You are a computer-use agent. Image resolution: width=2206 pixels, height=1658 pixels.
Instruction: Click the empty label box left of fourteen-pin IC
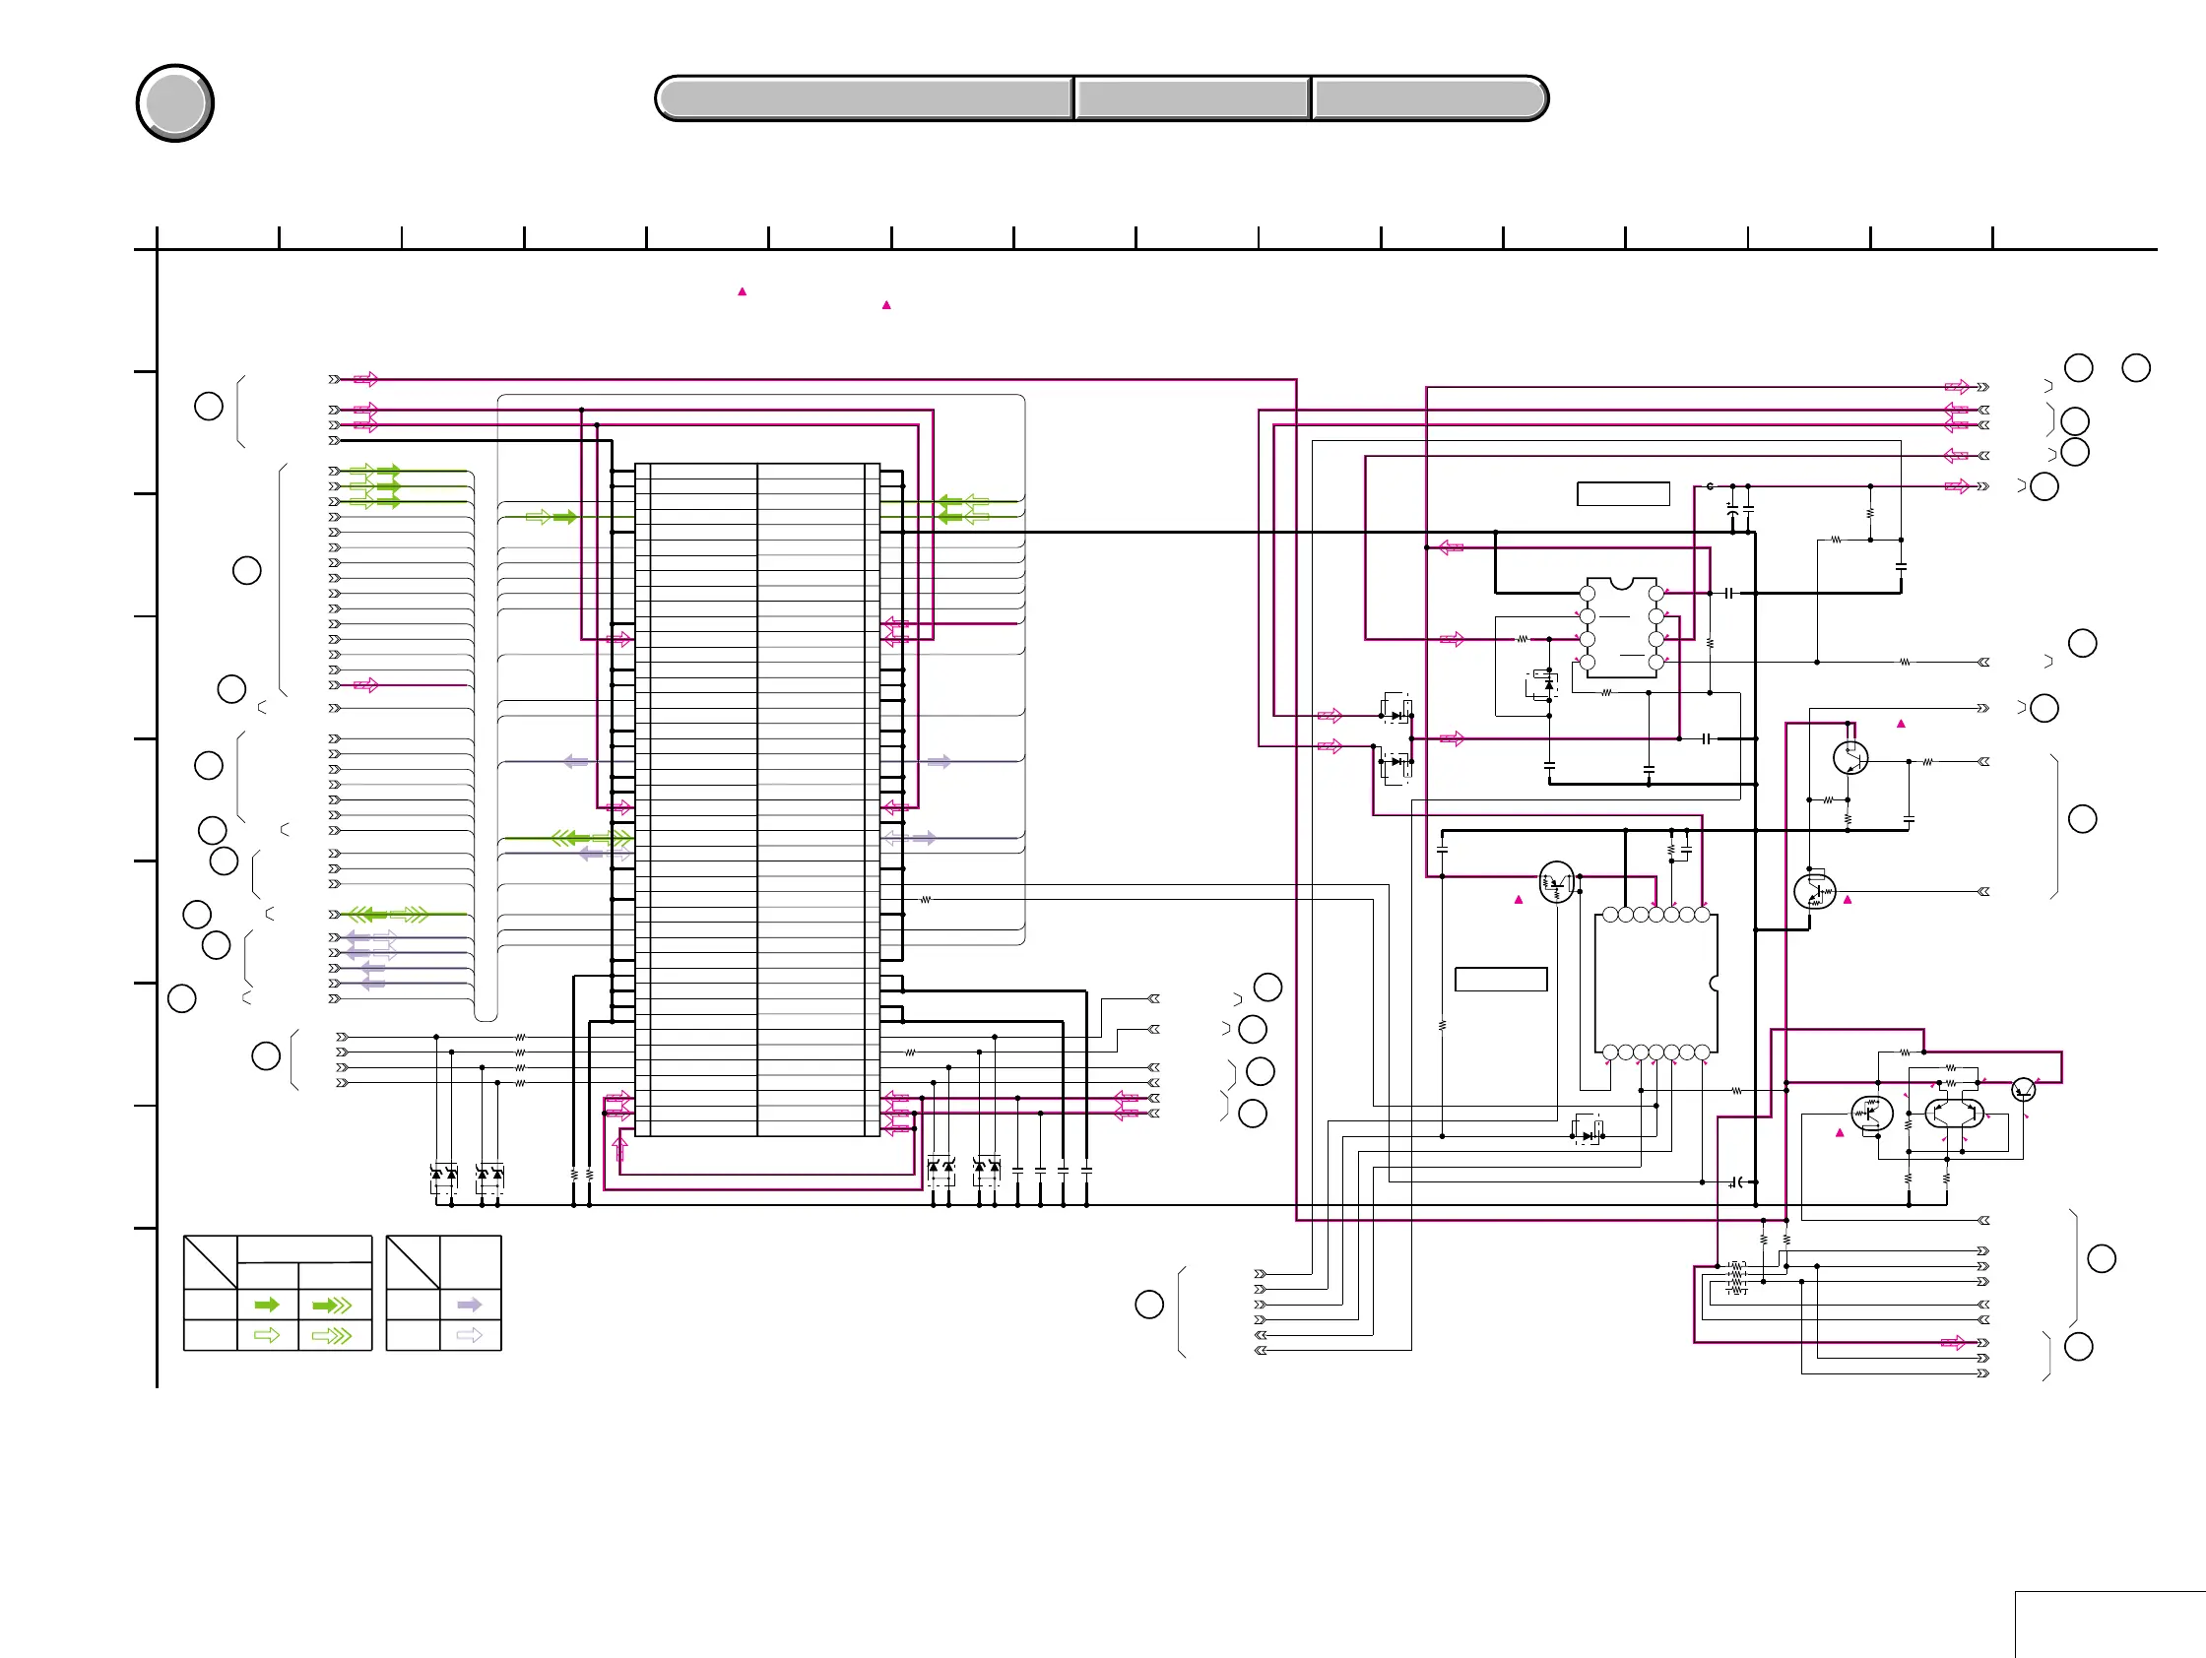1500,979
